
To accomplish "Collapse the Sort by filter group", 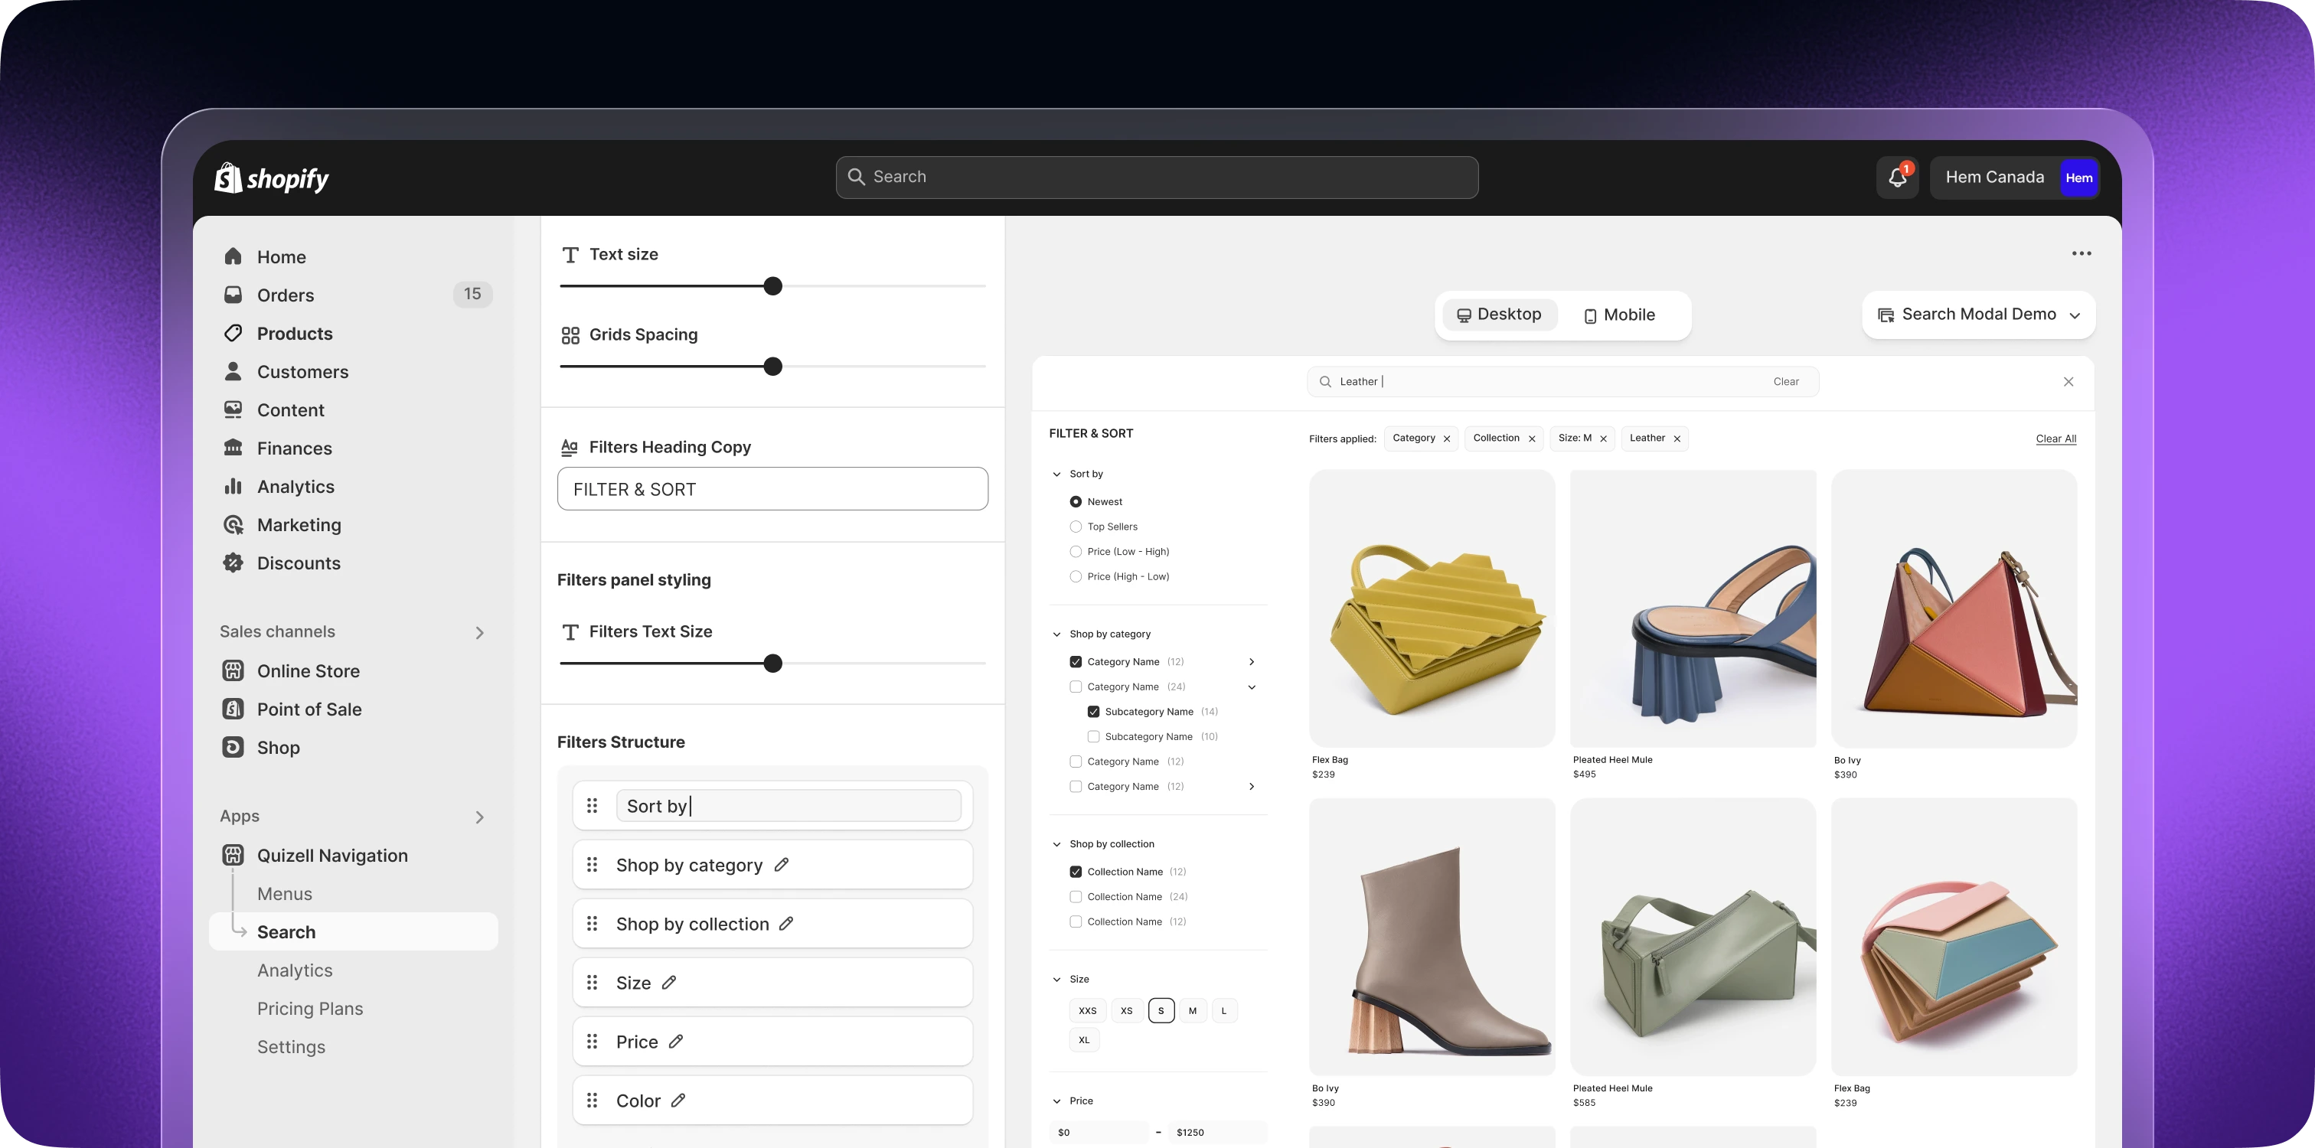I will tap(1057, 475).
